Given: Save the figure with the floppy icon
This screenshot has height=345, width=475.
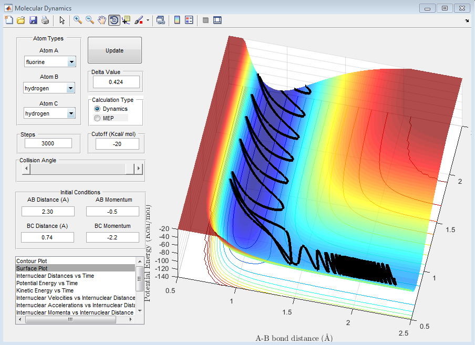Looking at the screenshot, I should (x=33, y=20).
